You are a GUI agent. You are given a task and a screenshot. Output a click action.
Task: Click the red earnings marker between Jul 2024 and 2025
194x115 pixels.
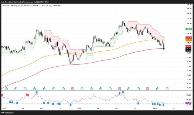point(147,89)
